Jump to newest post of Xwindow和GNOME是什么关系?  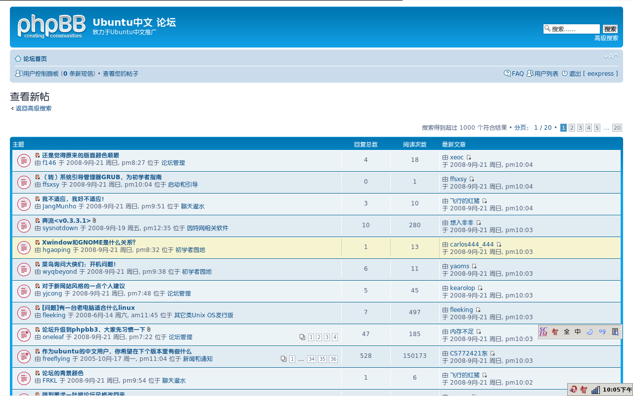[38, 243]
